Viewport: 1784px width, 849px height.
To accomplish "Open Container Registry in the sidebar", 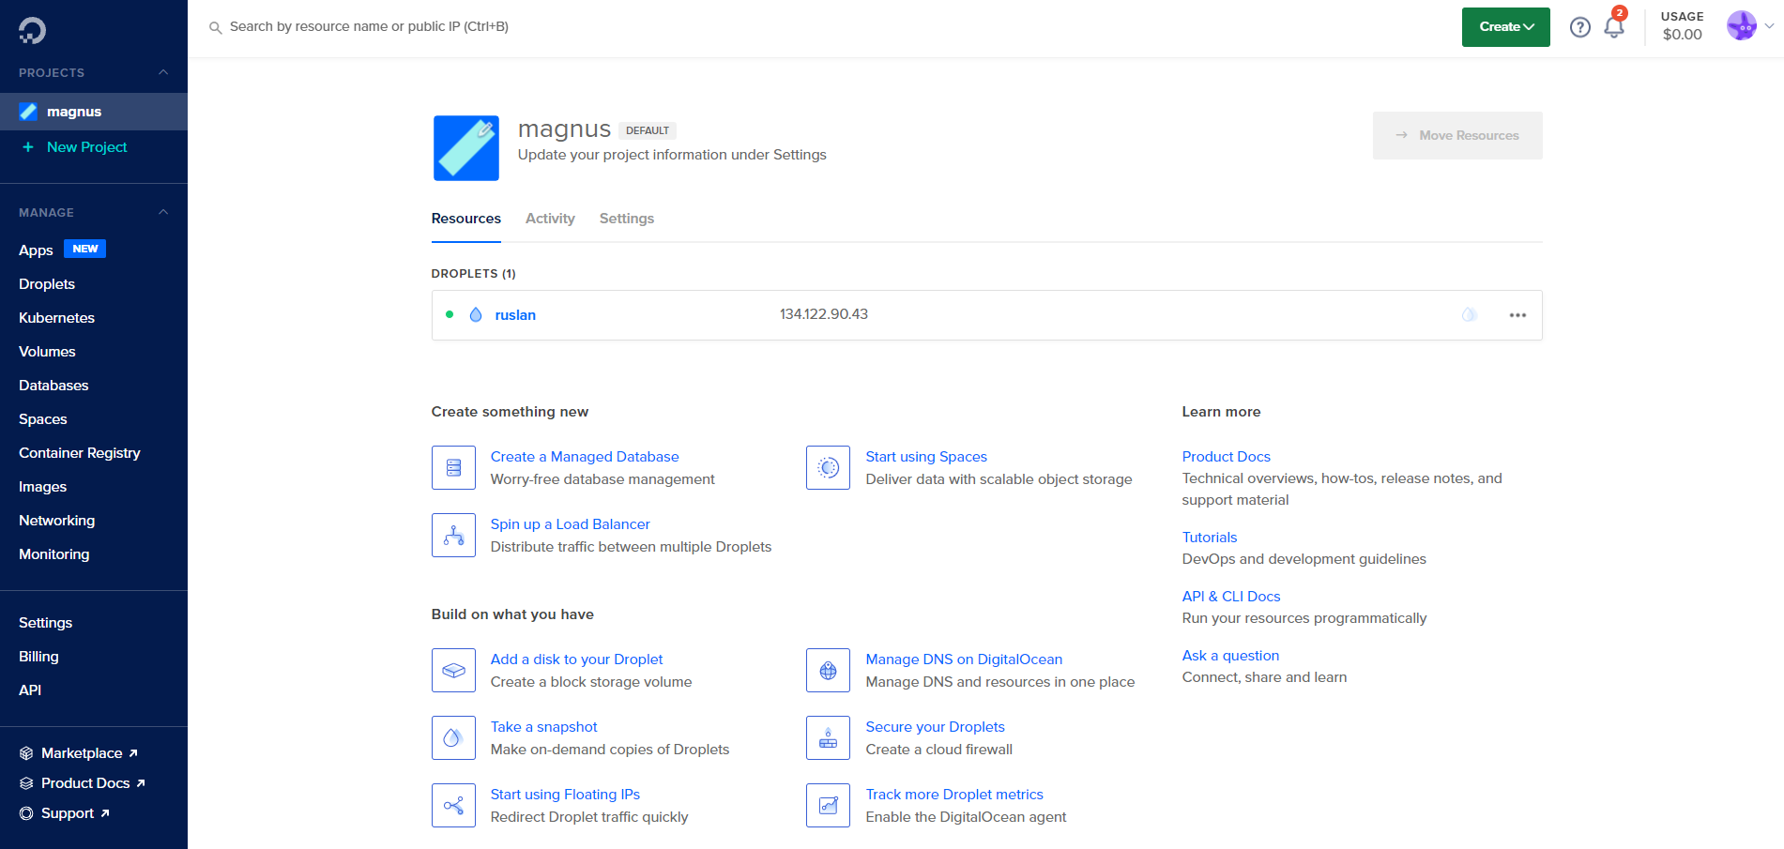I will (x=80, y=453).
